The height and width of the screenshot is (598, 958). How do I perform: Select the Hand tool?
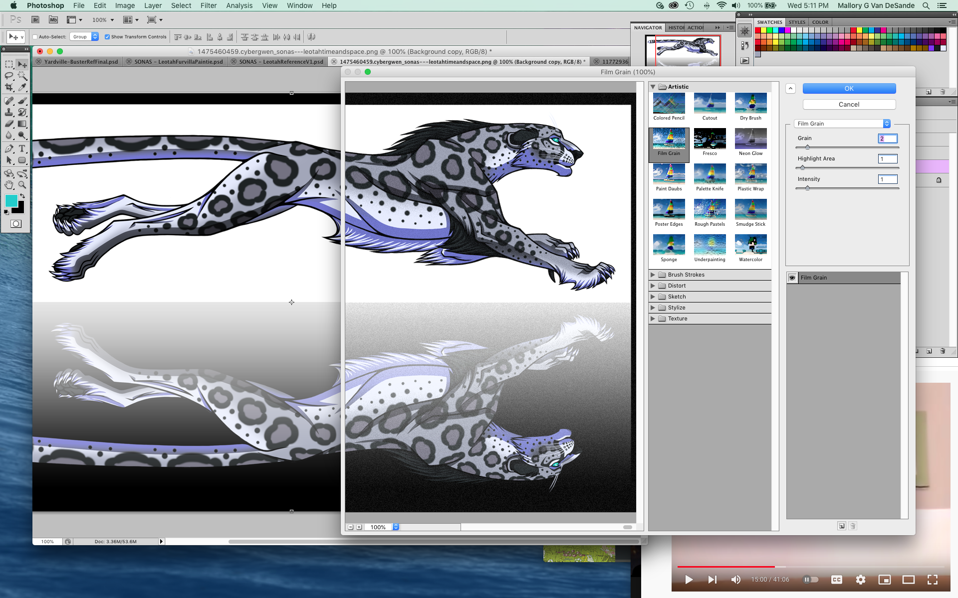(9, 185)
